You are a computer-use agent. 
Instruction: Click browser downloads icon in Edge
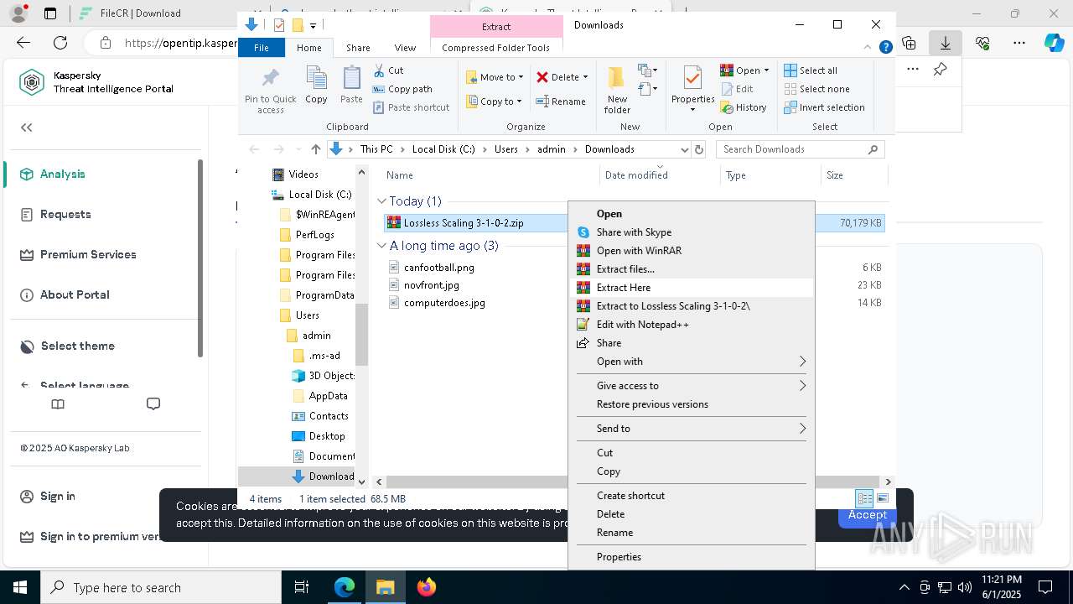click(x=946, y=43)
